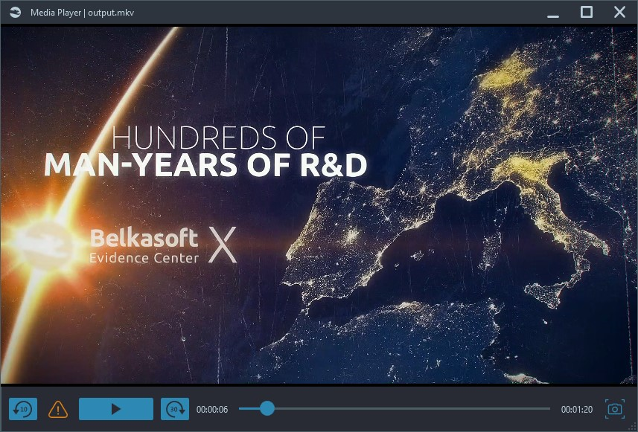Image resolution: width=638 pixels, height=432 pixels.
Task: Skip forward 30 seconds
Action: pos(175,409)
